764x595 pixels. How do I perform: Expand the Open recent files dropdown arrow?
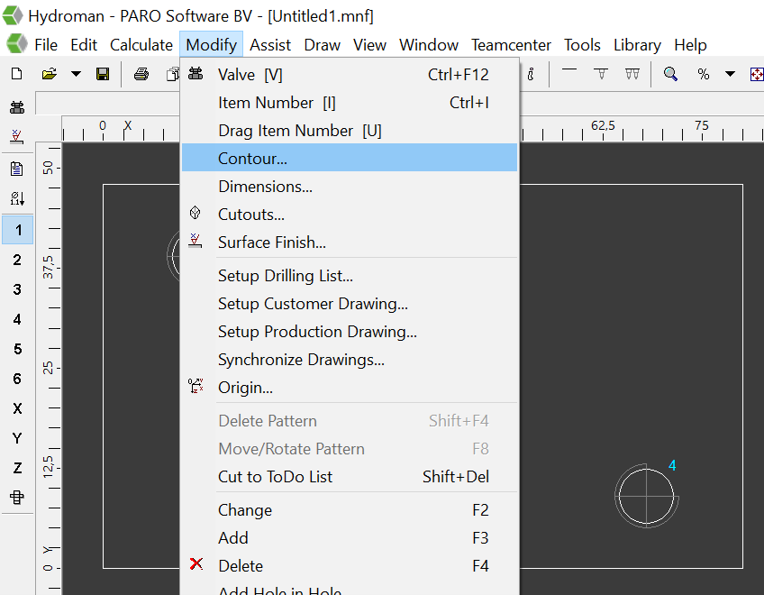pos(76,74)
